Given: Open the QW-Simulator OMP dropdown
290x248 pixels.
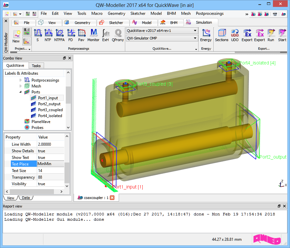Looking at the screenshot, I should click(162, 38).
